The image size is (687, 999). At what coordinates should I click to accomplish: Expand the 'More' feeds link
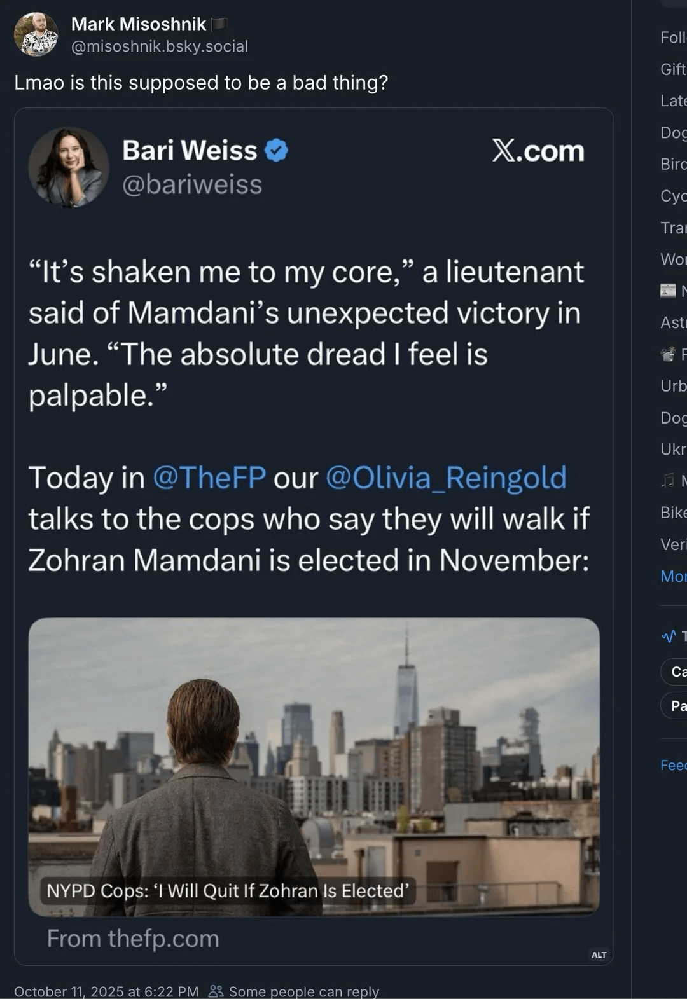673,576
